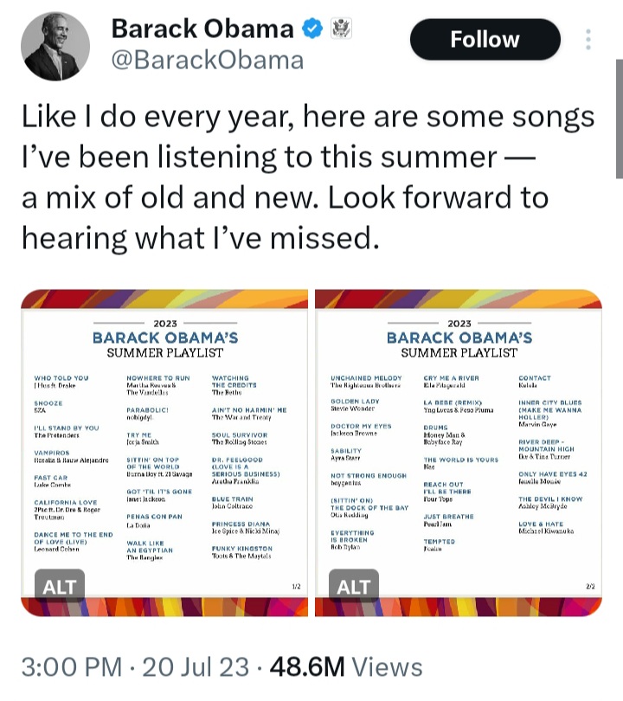View the 48.6M Views count details
Image resolution: width=623 pixels, height=701 pixels.
click(x=346, y=666)
